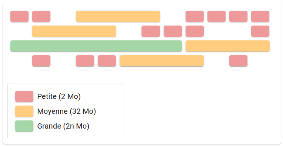Click the orange block in the fourth row
The image size is (283, 146).
point(162,61)
